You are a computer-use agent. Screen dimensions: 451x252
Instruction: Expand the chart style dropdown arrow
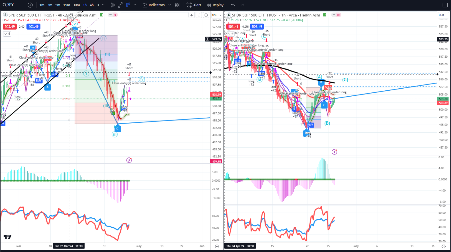tap(135, 5)
